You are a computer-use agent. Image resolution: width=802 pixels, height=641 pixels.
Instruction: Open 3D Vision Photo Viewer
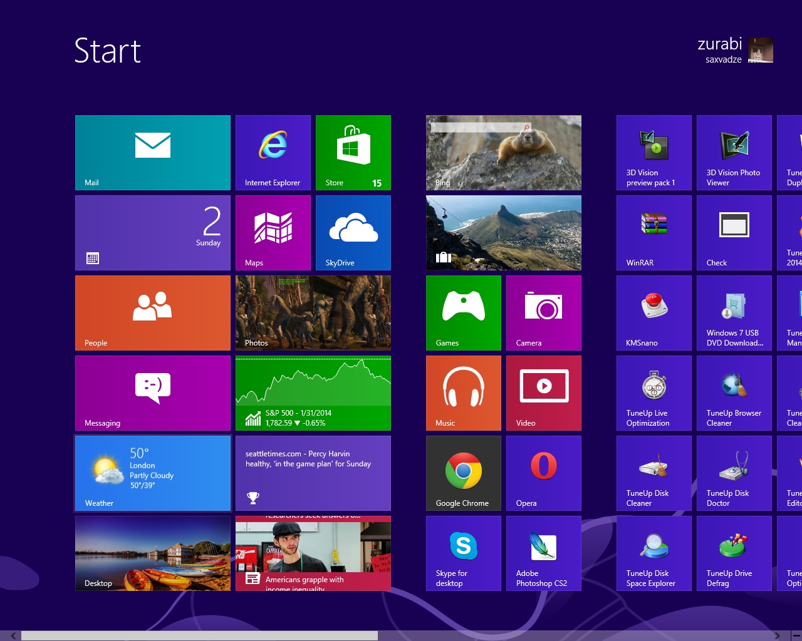(x=734, y=153)
